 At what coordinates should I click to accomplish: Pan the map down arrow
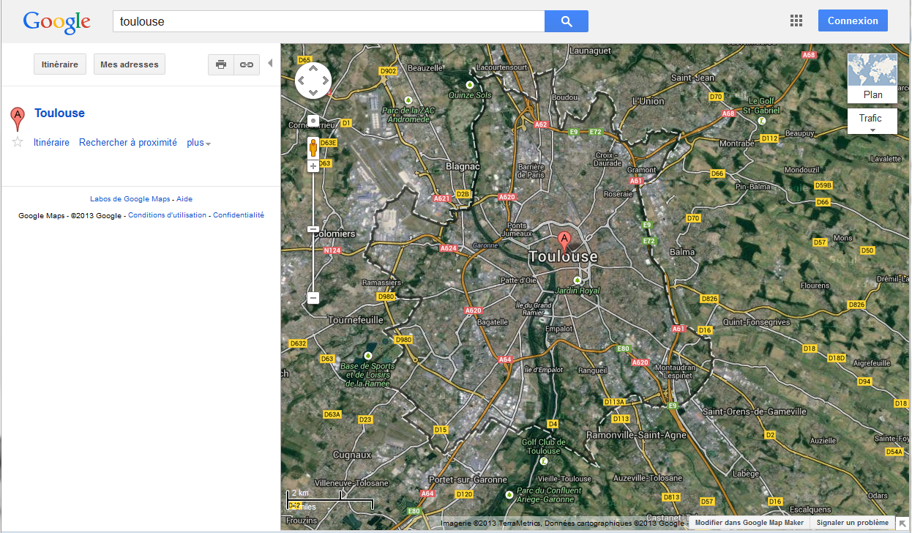[x=313, y=92]
